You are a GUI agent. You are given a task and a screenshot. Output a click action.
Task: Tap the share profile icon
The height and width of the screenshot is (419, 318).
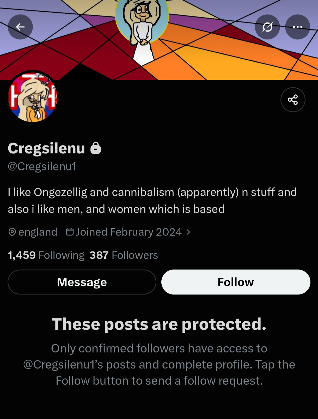tap(293, 100)
